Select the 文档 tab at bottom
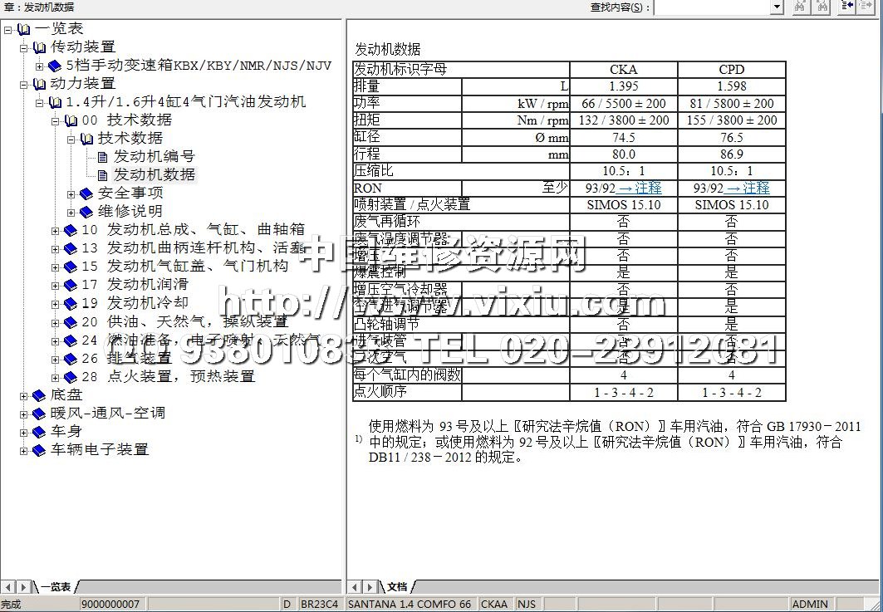883x612 pixels. click(x=397, y=586)
